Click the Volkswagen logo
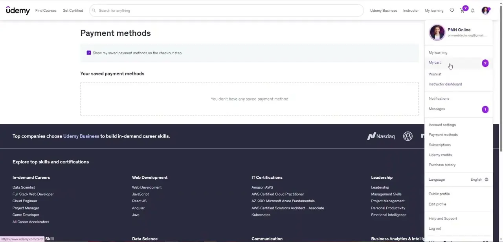This screenshot has height=242, width=503. pyautogui.click(x=408, y=136)
